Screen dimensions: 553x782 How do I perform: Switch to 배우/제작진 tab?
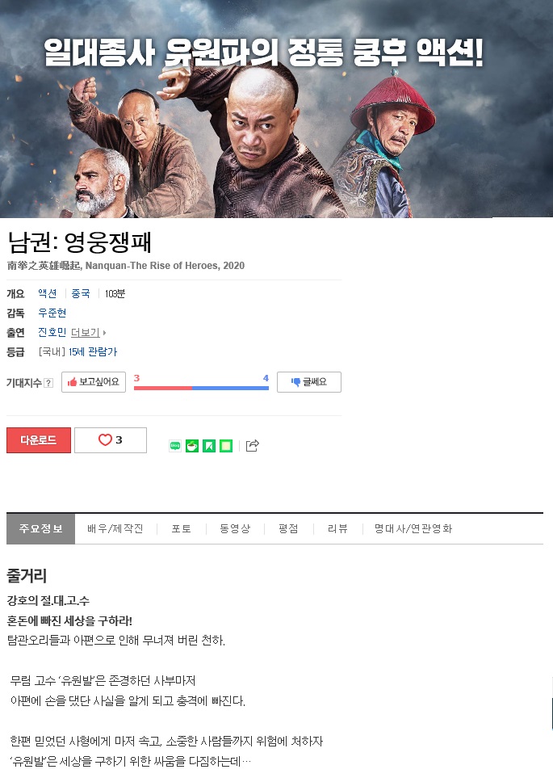[x=115, y=528]
